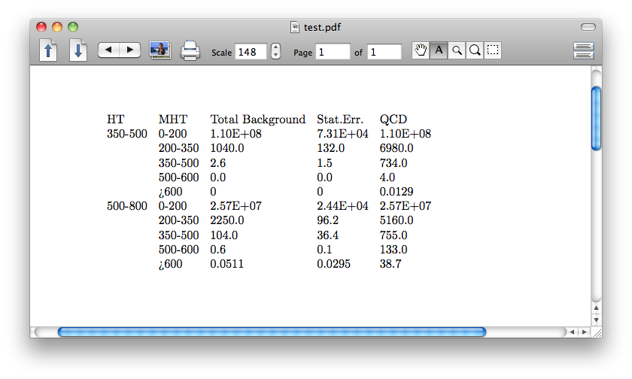Click the total pages field
This screenshot has width=632, height=379.
[384, 52]
